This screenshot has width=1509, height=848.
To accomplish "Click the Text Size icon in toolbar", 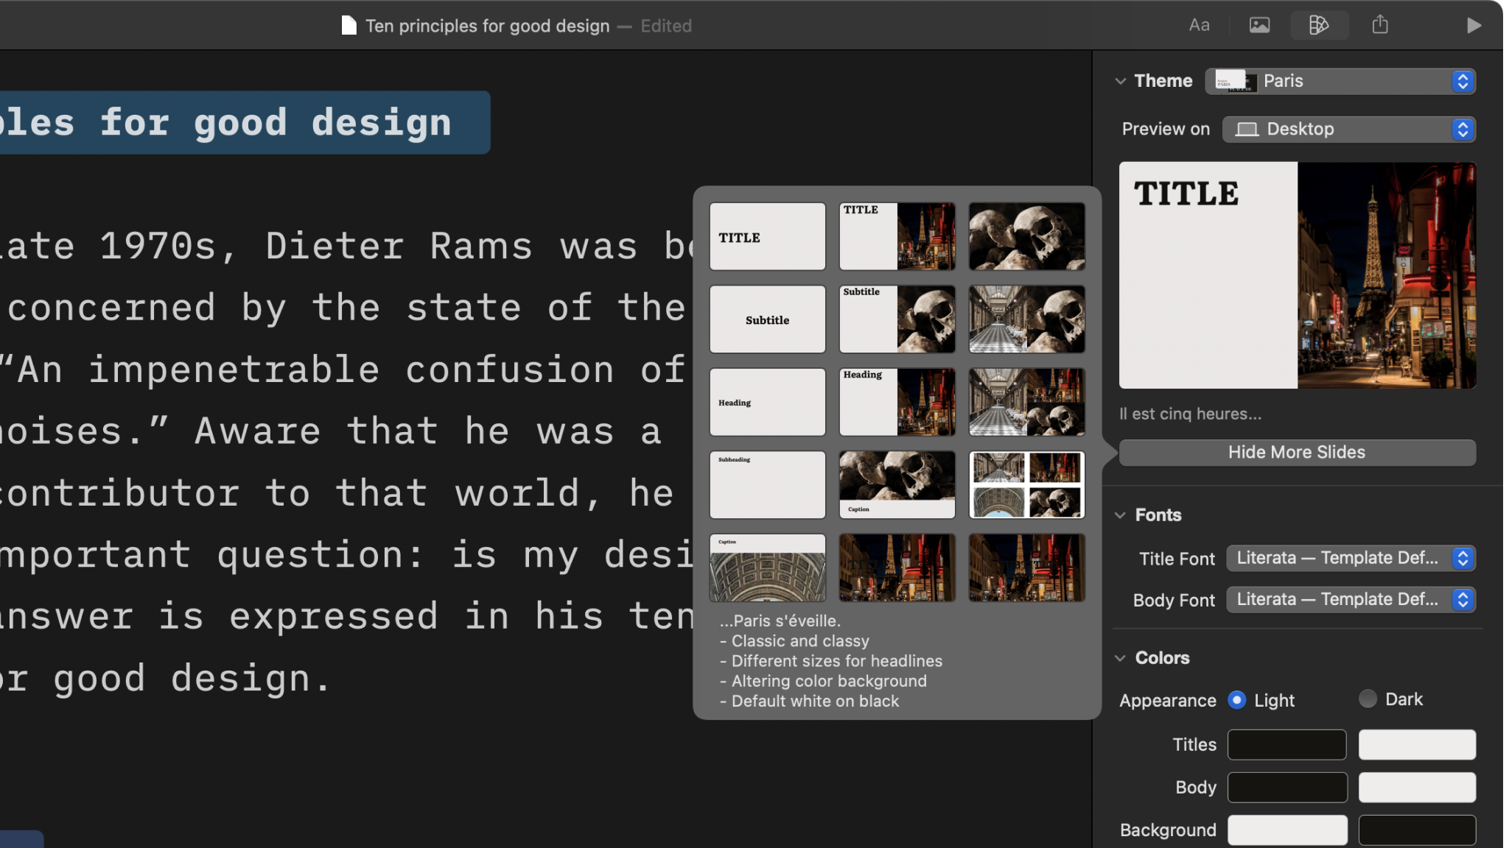I will point(1199,24).
